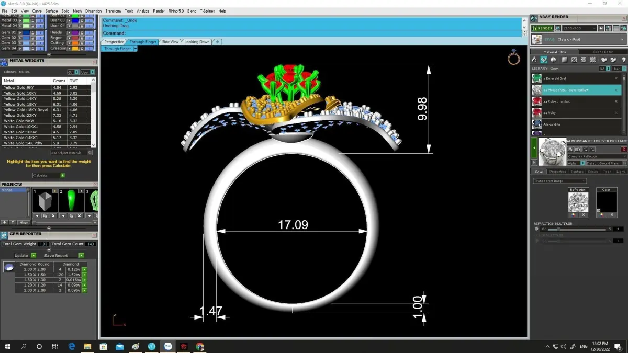Open the 1200x900 render size dropdown
This screenshot has width=628, height=353.
[579, 28]
